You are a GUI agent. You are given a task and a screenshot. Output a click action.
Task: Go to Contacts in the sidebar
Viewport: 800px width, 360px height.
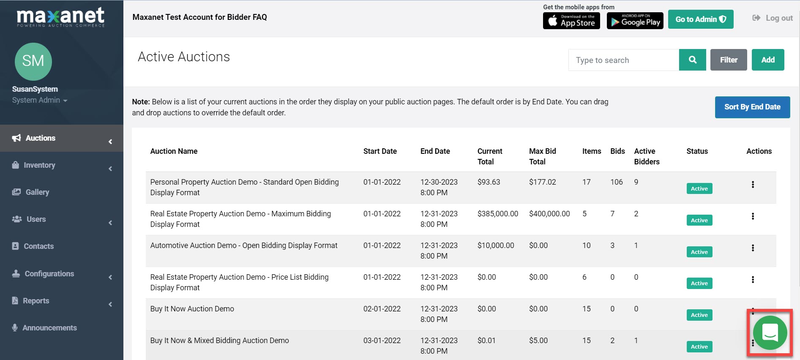[x=38, y=246]
